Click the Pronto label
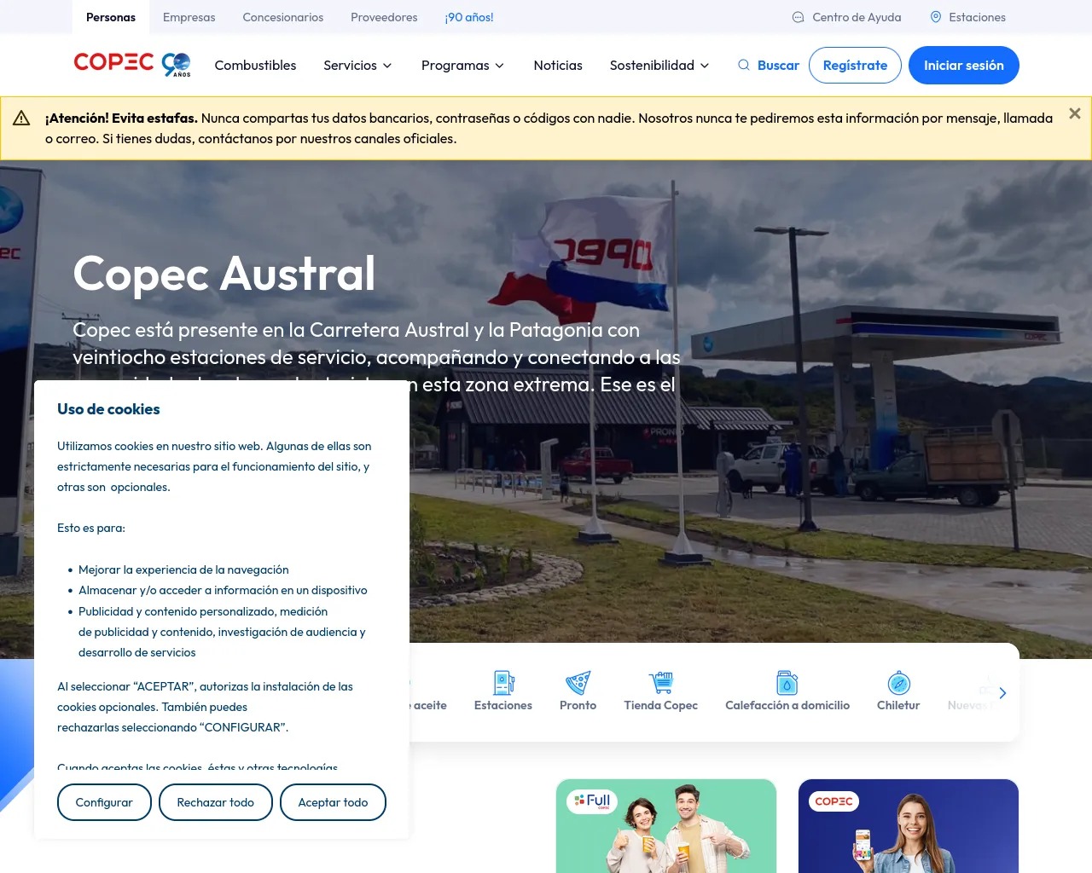This screenshot has width=1092, height=873. click(578, 706)
